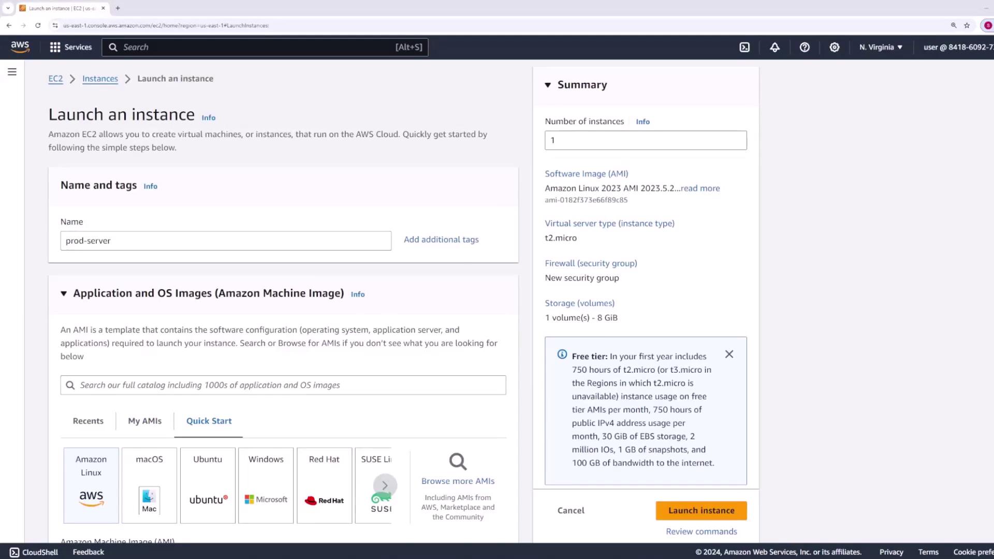Open the settings gear in AWS header
Screen dimensions: 994x559
pos(835,47)
